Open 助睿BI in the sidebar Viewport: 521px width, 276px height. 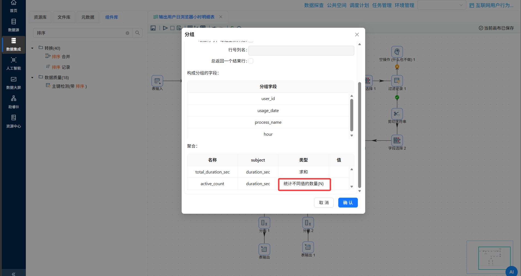[x=14, y=102]
